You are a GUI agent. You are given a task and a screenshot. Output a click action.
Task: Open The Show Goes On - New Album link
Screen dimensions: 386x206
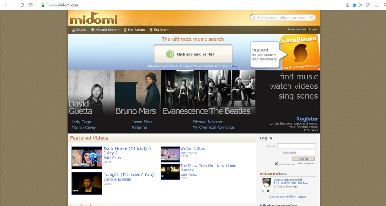[x=208, y=168]
